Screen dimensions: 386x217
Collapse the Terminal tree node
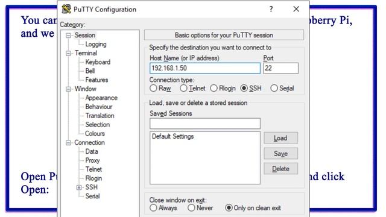tap(68, 53)
